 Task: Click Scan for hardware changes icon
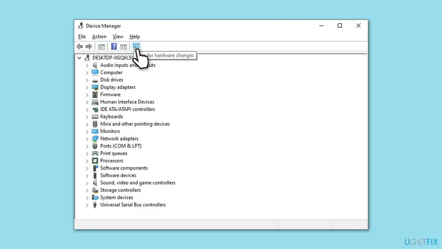[136, 46]
